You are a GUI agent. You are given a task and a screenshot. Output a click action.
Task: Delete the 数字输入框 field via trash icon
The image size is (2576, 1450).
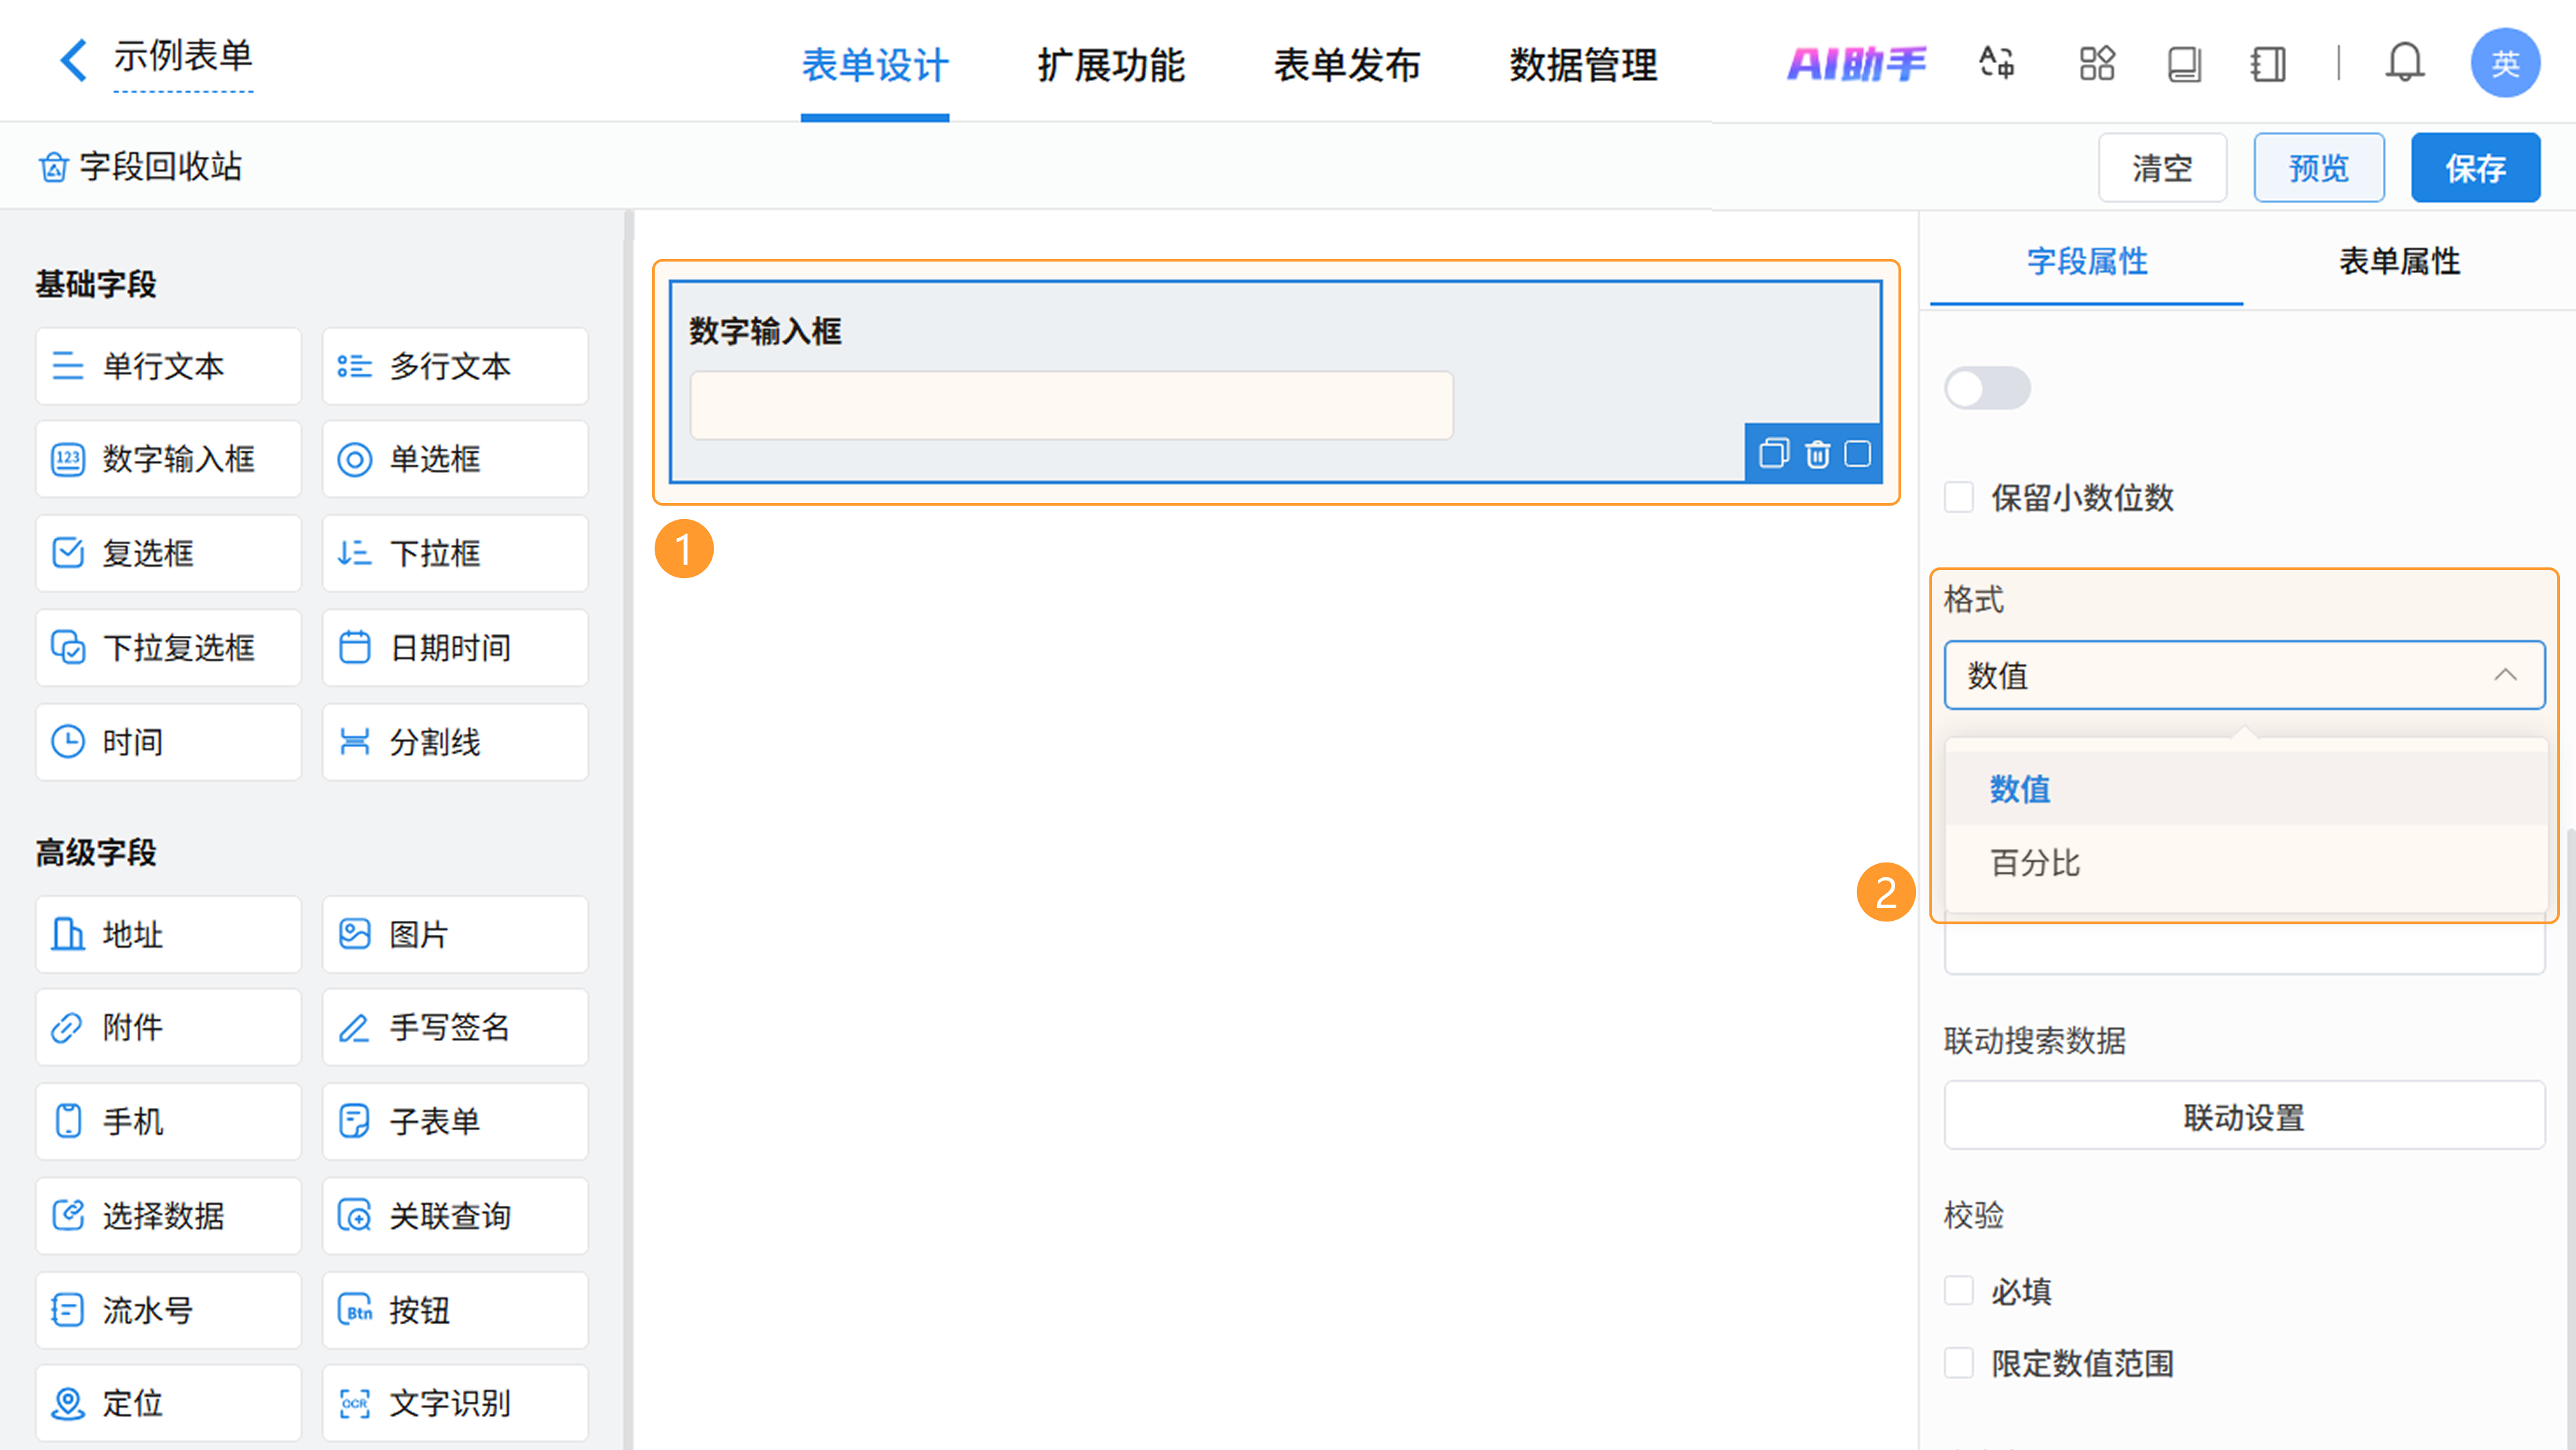point(1817,454)
